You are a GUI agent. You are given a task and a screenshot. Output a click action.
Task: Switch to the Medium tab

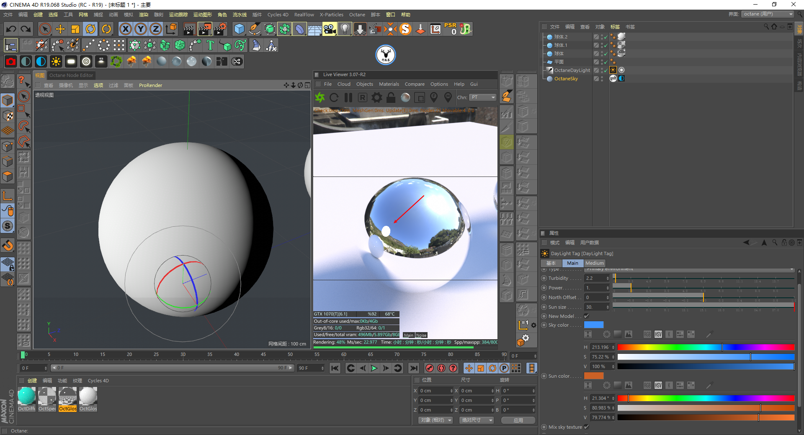point(595,263)
